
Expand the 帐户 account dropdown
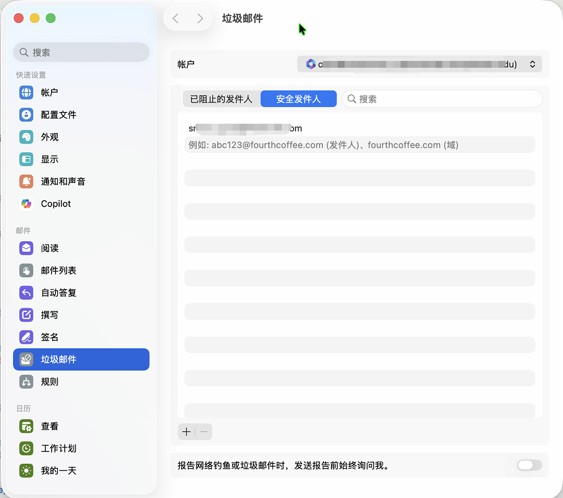[419, 64]
